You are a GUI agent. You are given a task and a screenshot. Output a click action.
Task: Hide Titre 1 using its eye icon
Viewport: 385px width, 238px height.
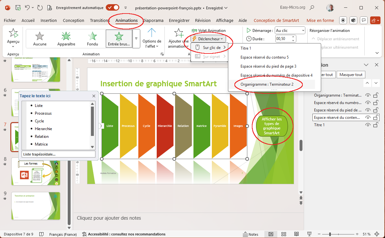[368, 125]
